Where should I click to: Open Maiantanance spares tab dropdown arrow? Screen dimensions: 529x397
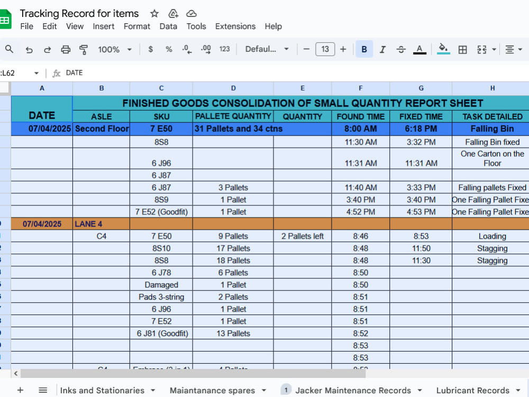(x=263, y=390)
